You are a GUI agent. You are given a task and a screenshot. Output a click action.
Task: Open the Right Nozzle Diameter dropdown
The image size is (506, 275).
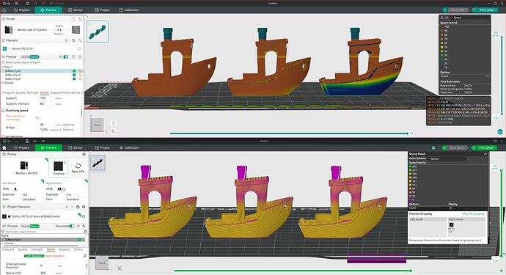(x=75, y=194)
